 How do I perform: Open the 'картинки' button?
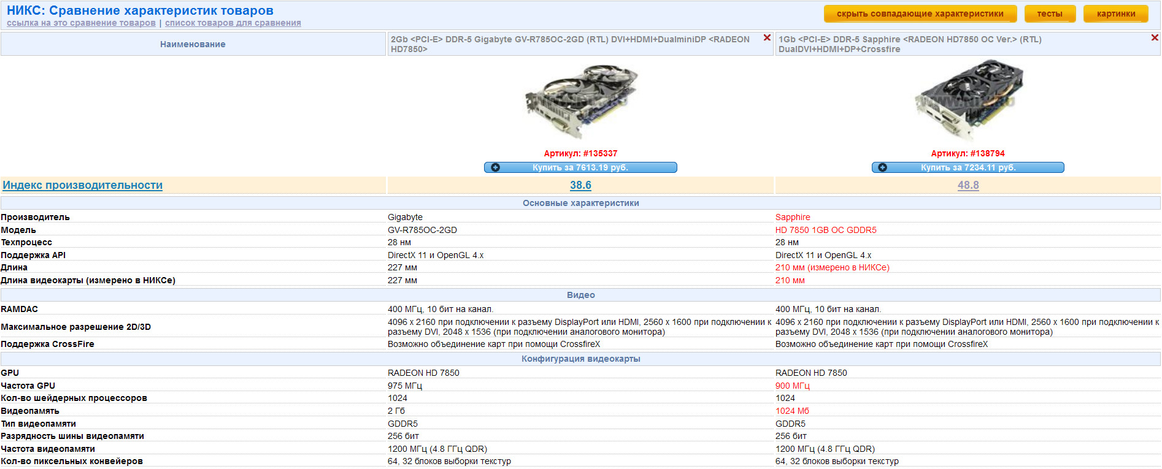[x=1116, y=13]
